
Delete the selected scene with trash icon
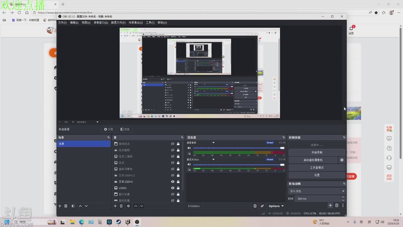coord(66,206)
